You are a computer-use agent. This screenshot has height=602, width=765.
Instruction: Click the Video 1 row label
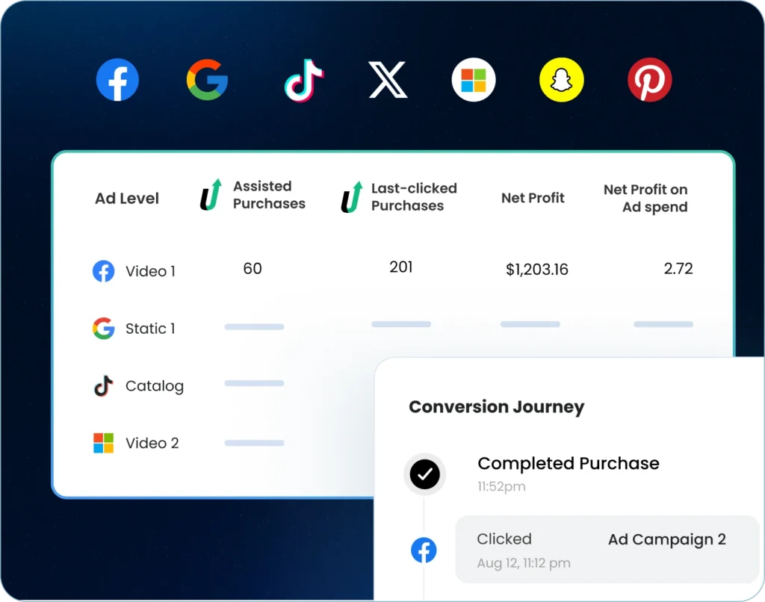click(x=150, y=271)
